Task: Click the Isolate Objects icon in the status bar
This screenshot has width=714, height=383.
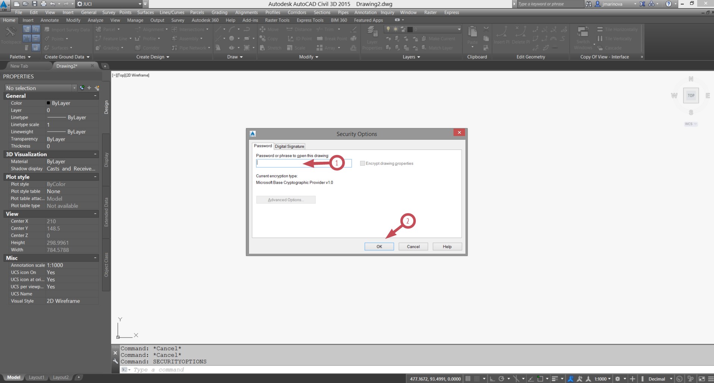Action: click(690, 379)
